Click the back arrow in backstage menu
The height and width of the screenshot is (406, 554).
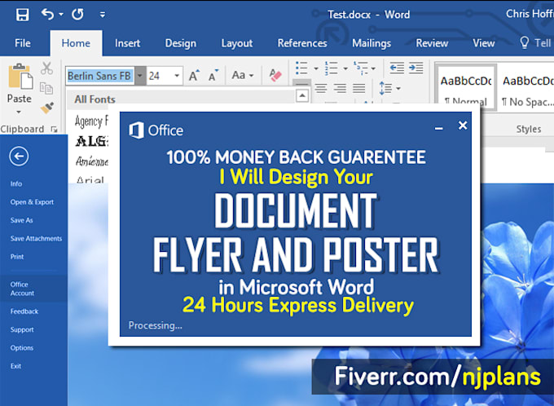point(19,156)
